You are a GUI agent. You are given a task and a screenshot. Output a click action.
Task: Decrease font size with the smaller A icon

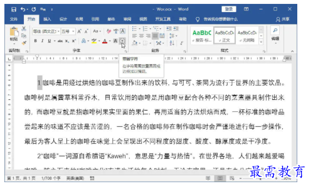click(86, 31)
